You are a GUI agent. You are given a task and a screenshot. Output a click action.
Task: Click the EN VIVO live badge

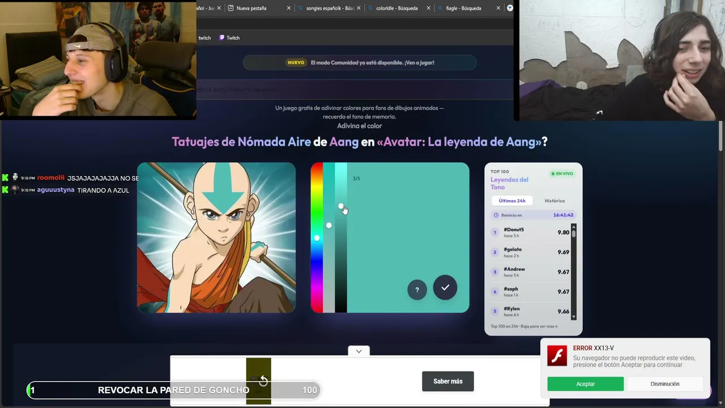[x=562, y=173]
